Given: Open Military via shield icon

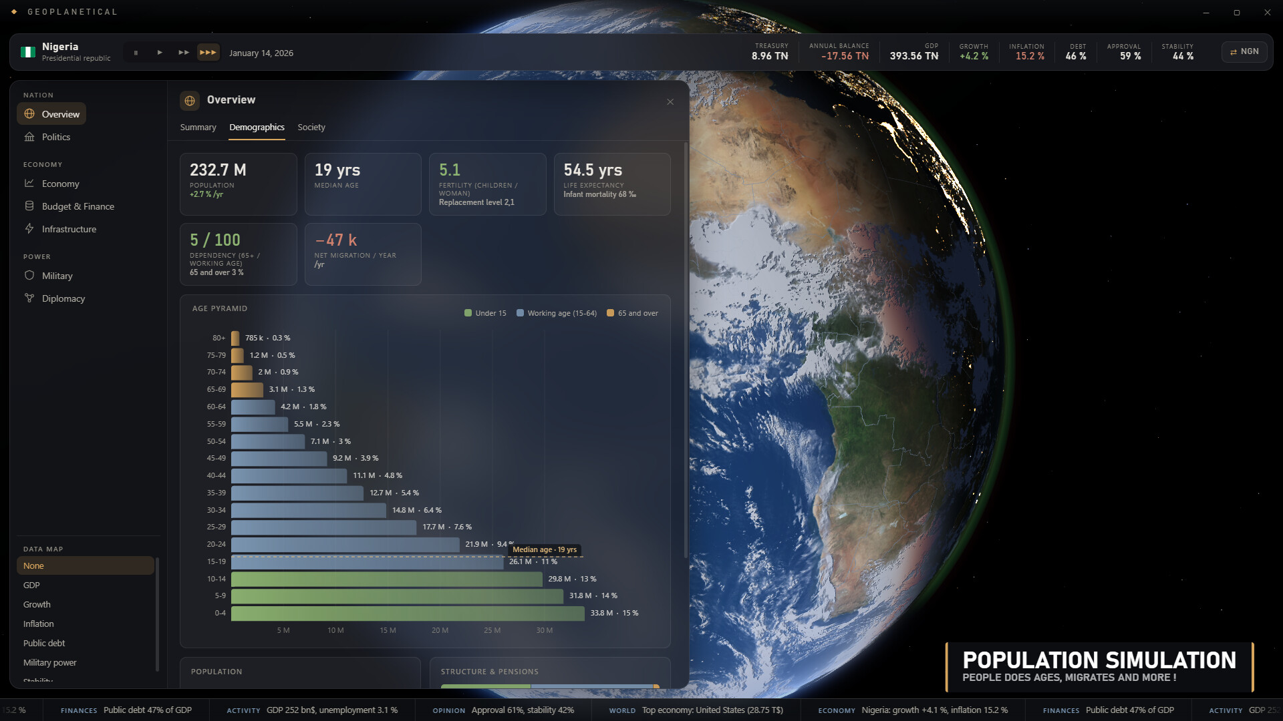Looking at the screenshot, I should [29, 276].
